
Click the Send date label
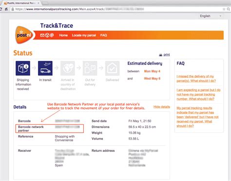coord(99,121)
